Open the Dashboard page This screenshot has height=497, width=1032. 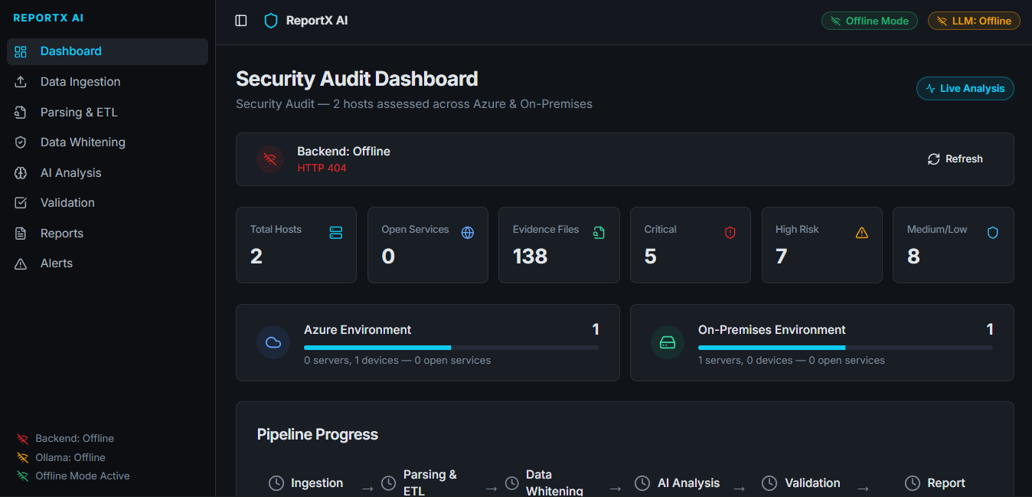(107, 51)
